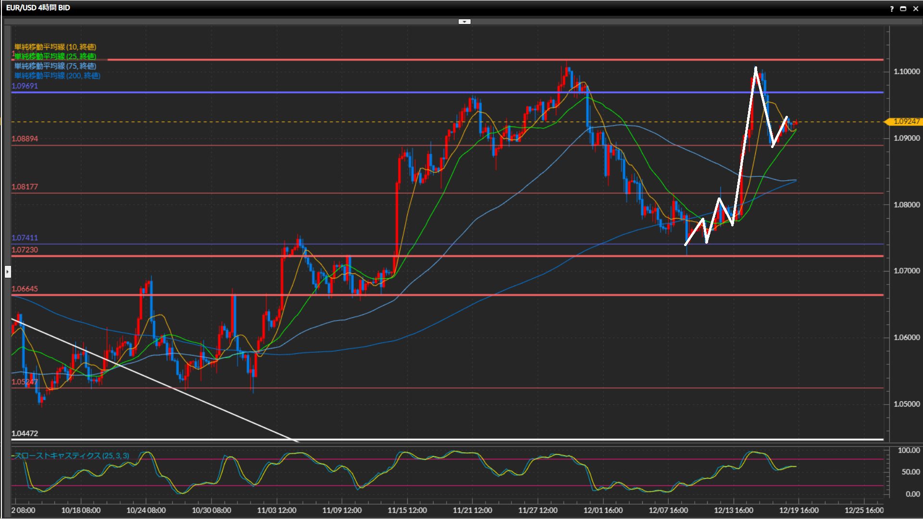Select the 75-period moving average label
This screenshot has width=923, height=519.
point(55,66)
